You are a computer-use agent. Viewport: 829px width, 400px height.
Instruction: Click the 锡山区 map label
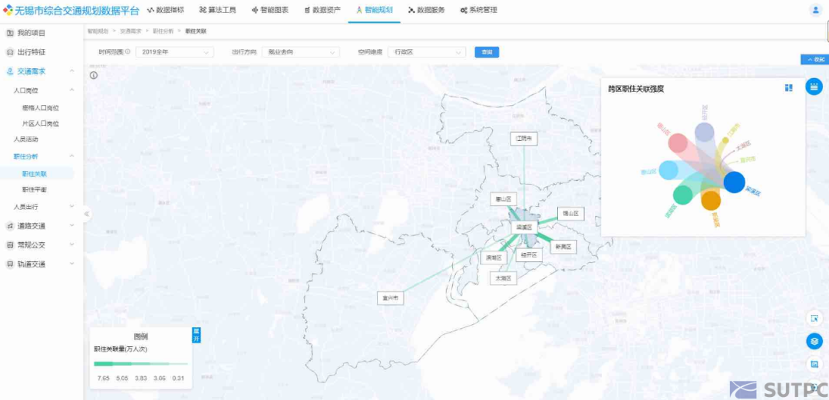tap(571, 214)
